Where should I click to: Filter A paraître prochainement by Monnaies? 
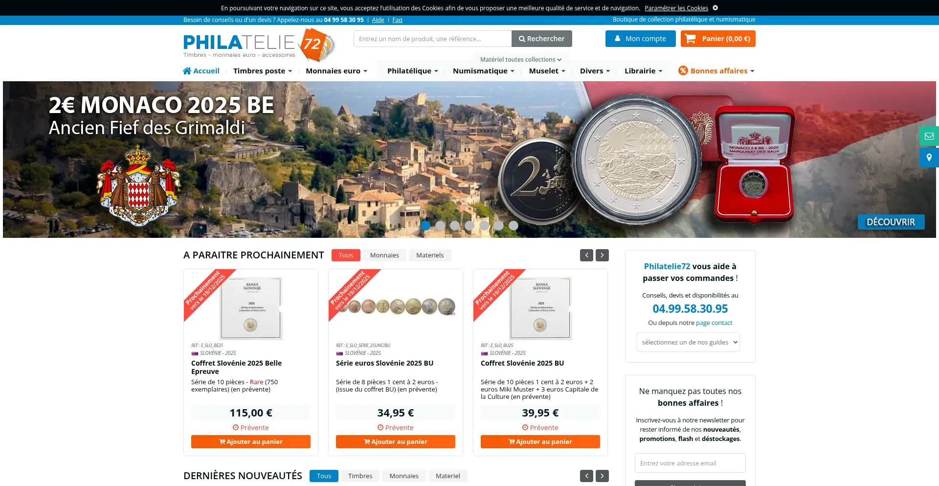coord(384,255)
